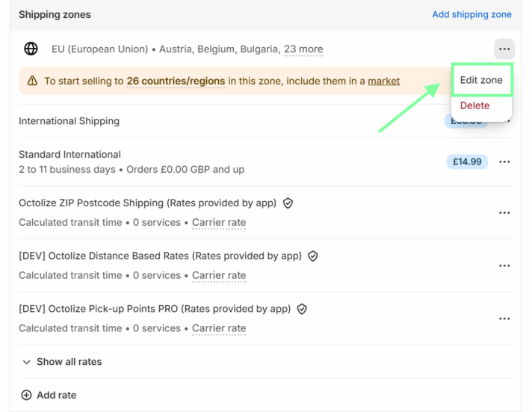
Task: Click the Add shipping zone link
Action: tap(471, 14)
